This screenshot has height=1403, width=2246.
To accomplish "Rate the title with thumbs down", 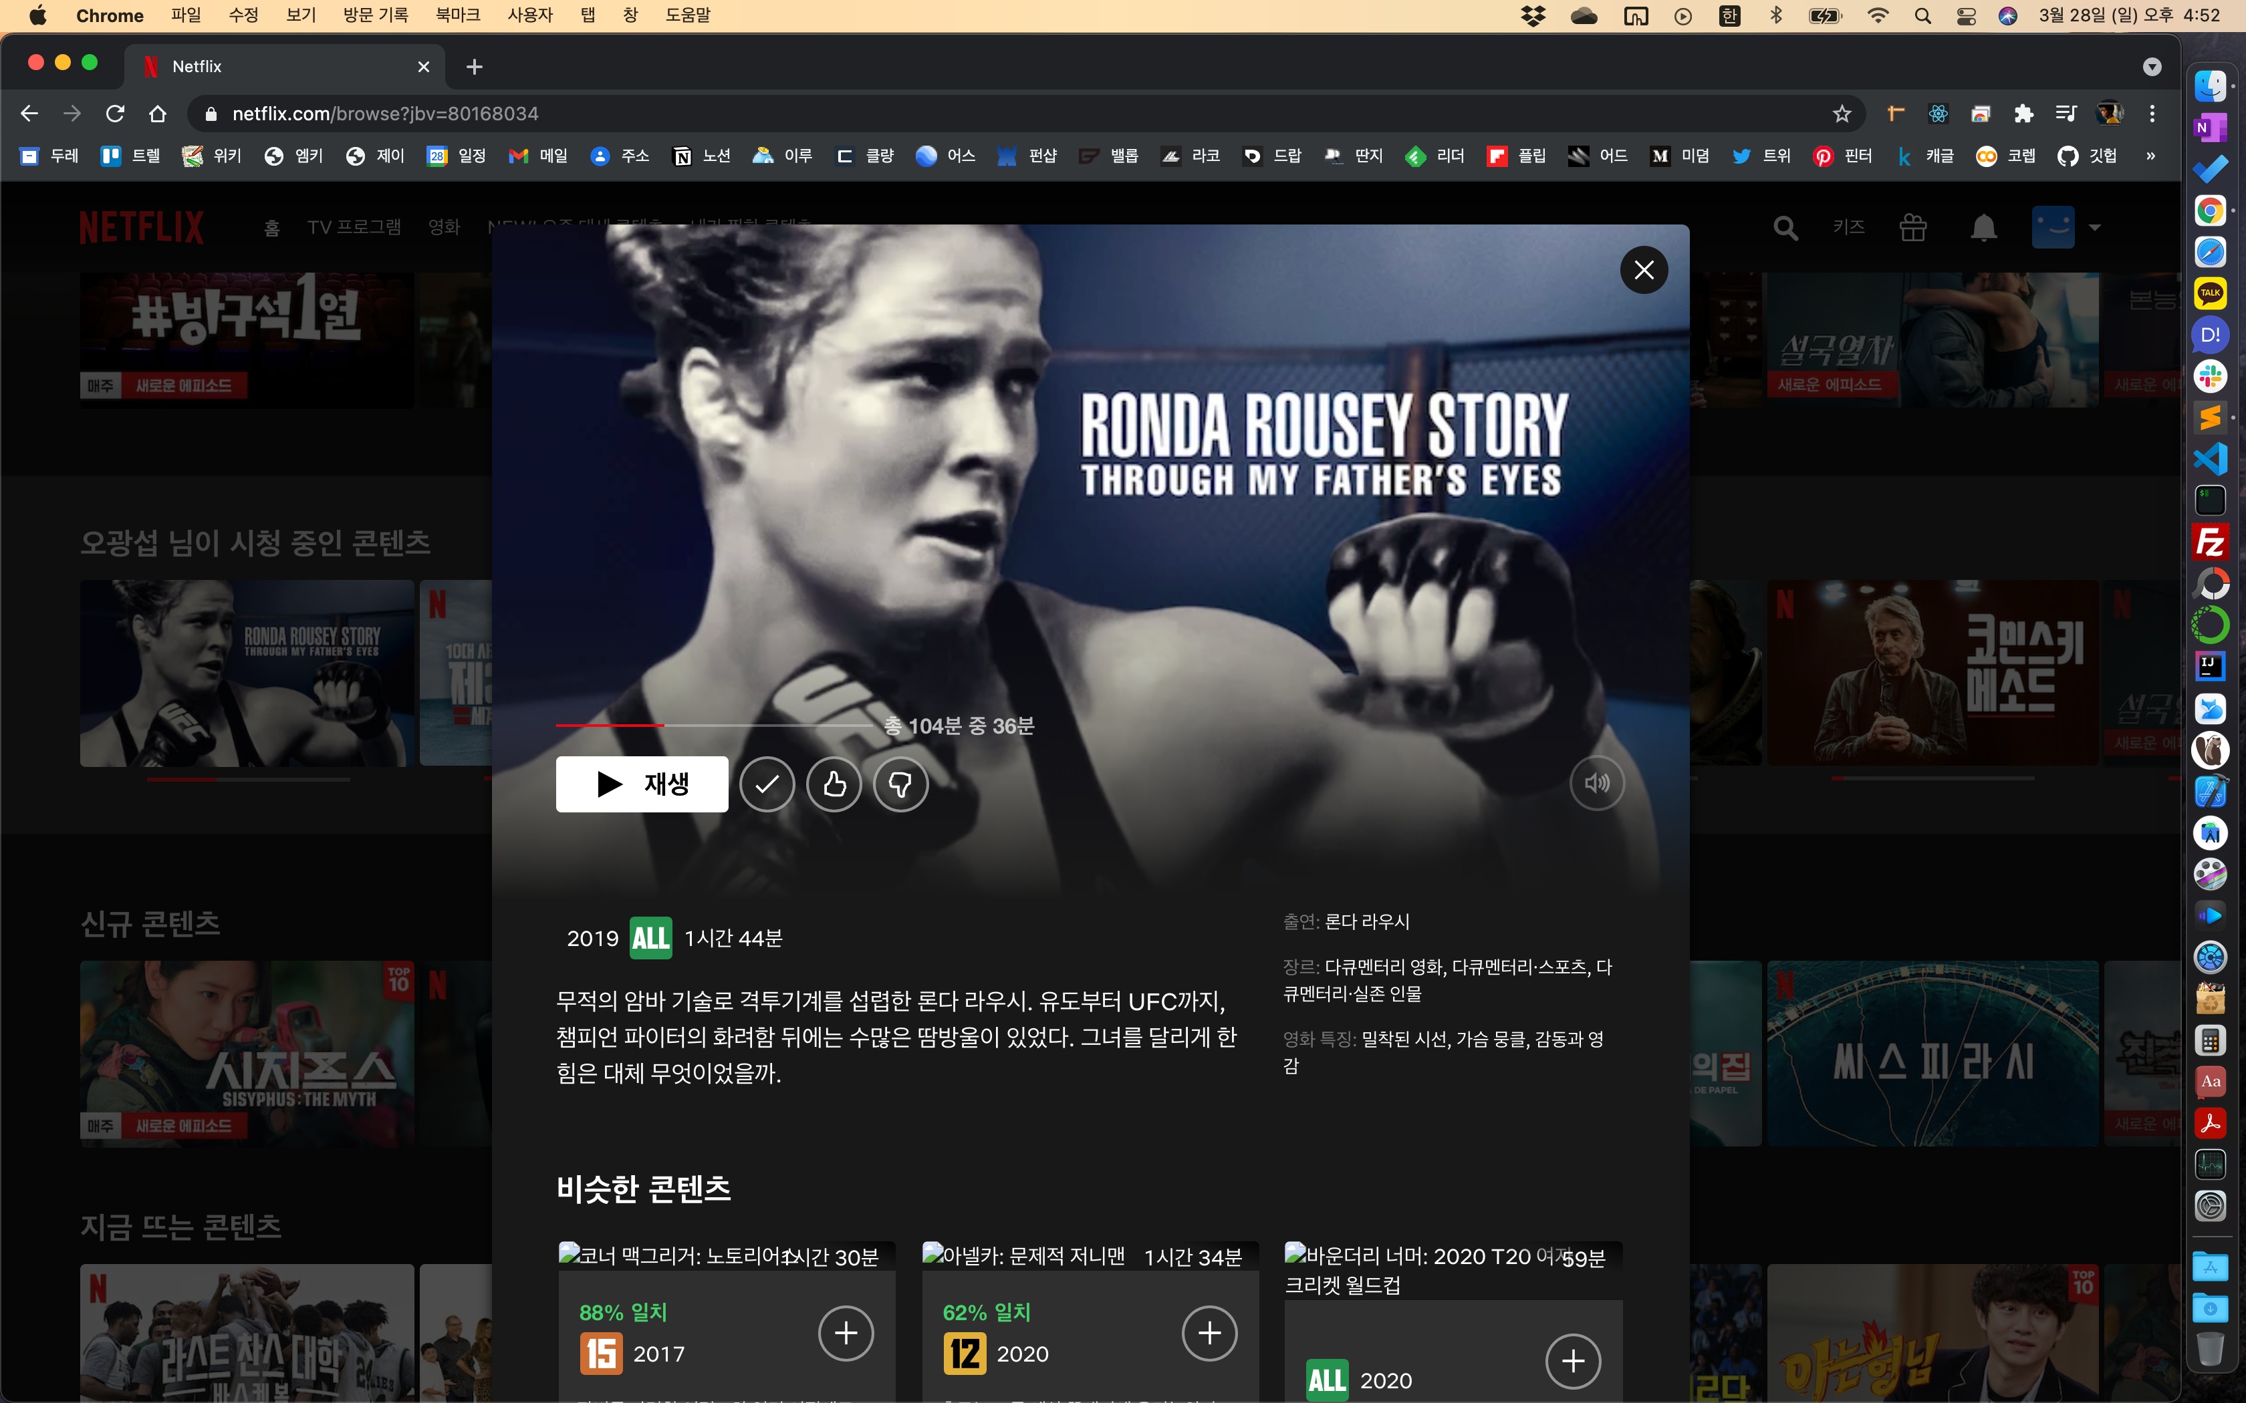I will coord(900,784).
